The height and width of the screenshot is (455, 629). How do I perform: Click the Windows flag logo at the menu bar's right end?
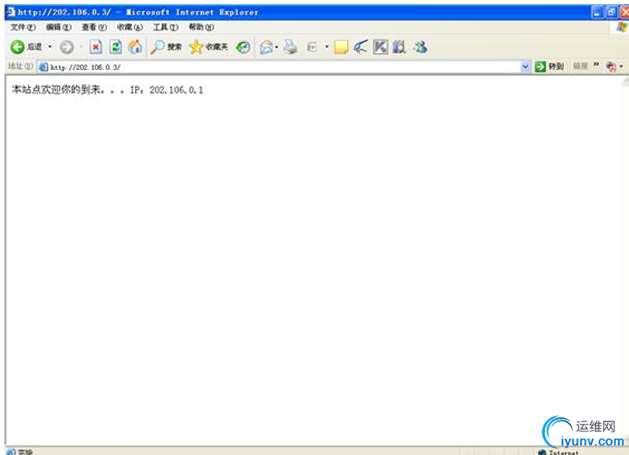(x=621, y=27)
